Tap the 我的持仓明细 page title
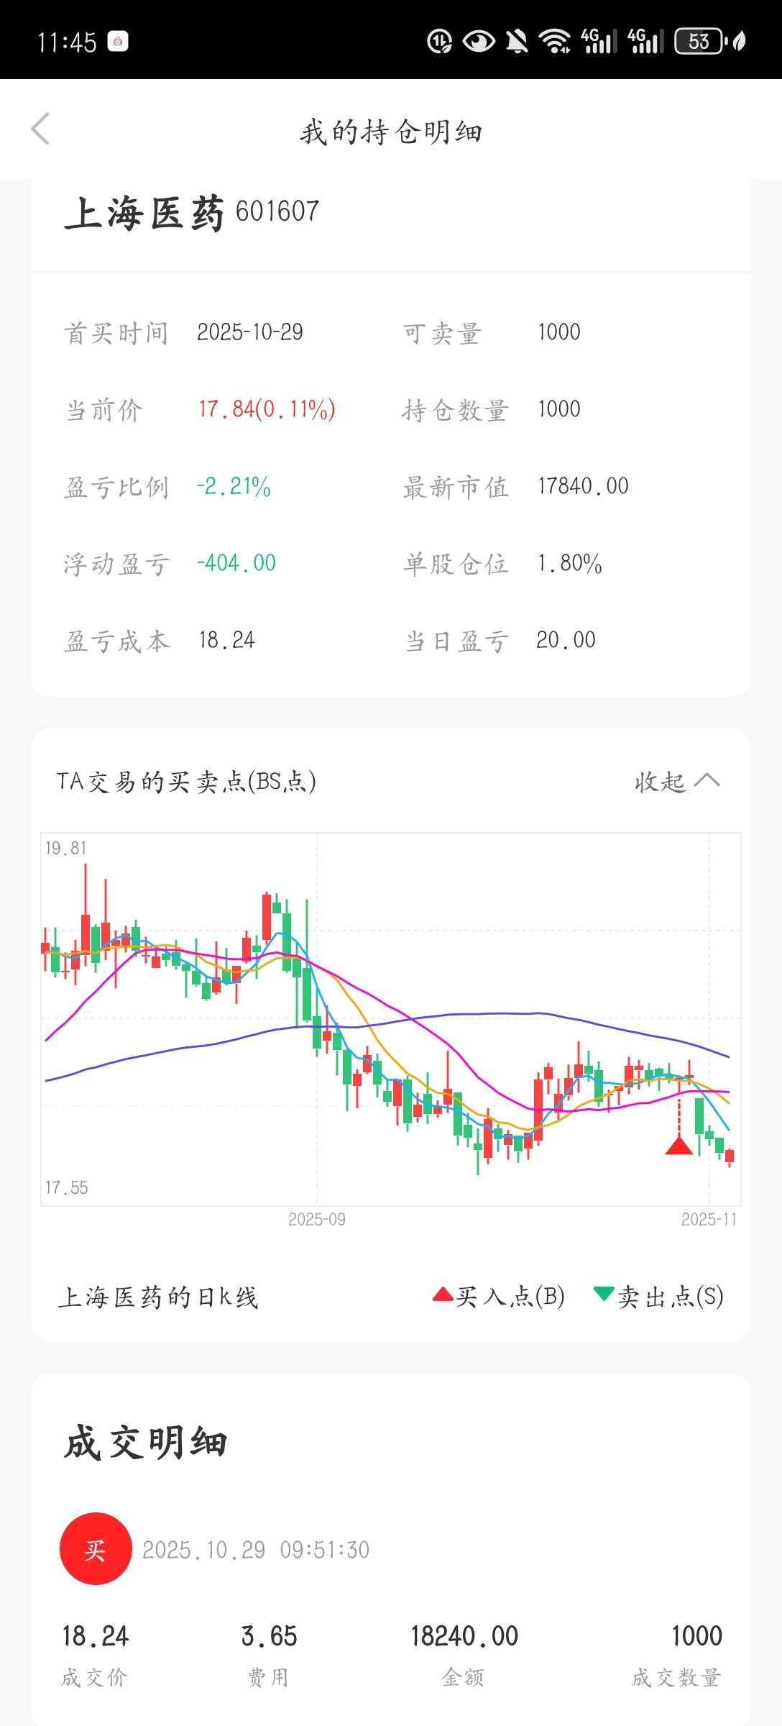This screenshot has height=1726, width=782. [391, 132]
